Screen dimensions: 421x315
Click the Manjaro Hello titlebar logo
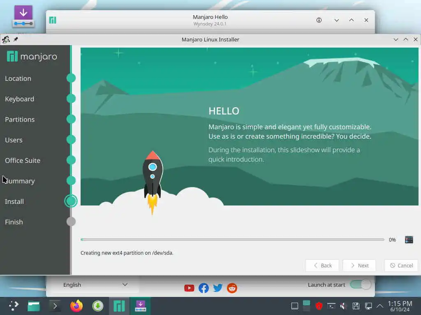click(53, 20)
